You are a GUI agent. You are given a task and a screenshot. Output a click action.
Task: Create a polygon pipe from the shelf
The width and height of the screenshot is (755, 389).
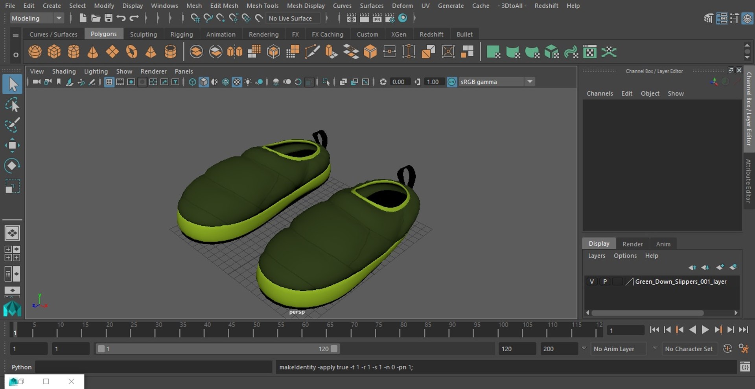click(x=170, y=51)
